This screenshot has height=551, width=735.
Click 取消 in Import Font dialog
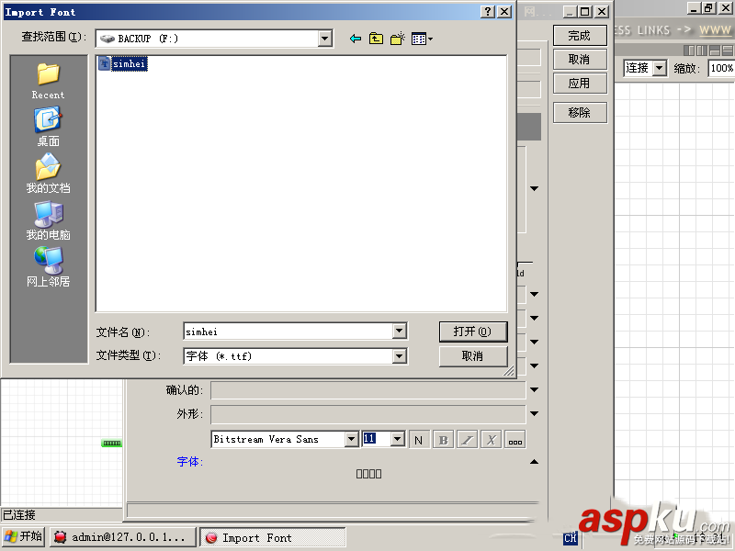pyautogui.click(x=473, y=356)
